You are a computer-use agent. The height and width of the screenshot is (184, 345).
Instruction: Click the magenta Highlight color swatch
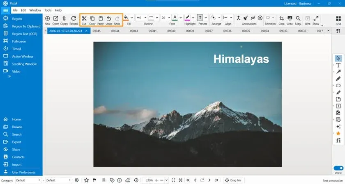187,18
